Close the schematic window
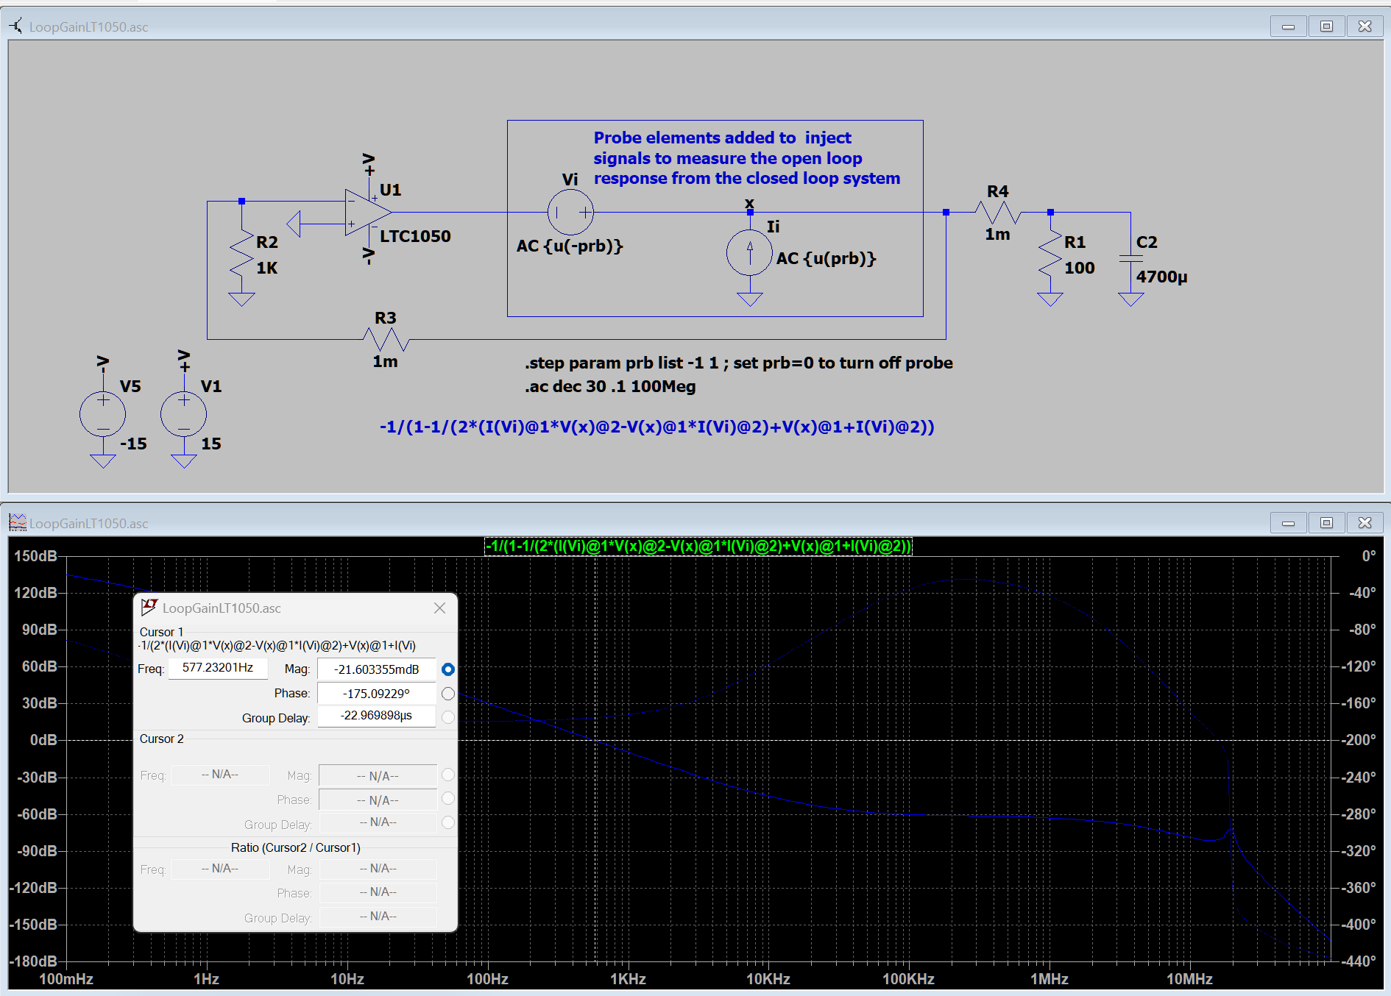1391x996 pixels. pos(1365,26)
